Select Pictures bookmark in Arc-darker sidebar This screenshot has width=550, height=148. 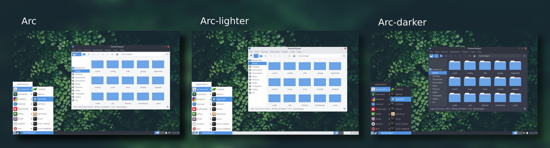pos(436,89)
